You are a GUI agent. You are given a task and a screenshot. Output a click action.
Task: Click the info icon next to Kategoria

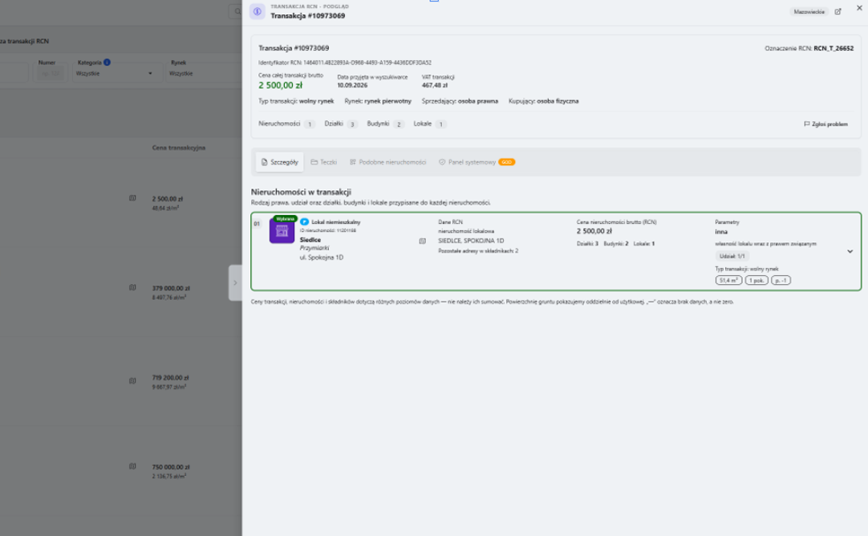click(x=107, y=63)
